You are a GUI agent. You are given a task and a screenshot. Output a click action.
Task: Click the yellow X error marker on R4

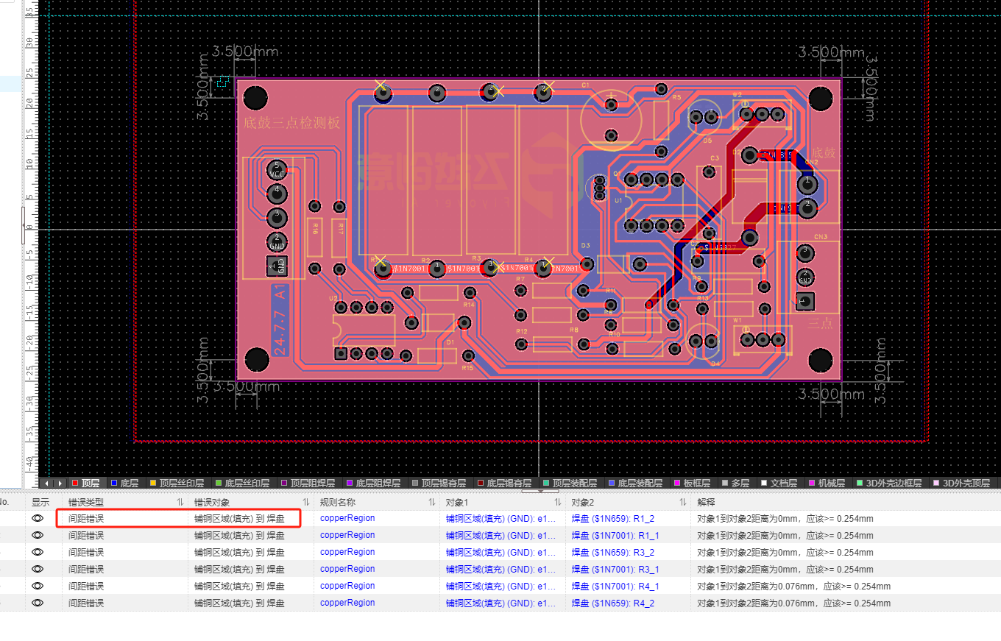coord(546,263)
